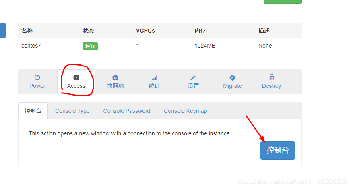The height and width of the screenshot is (189, 351).
Task: Click the green 运行 status badge
Action: [90, 46]
